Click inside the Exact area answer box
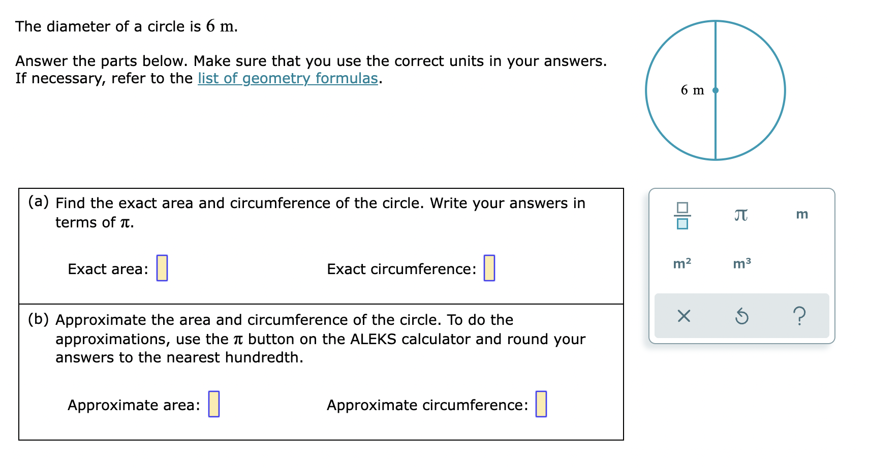The image size is (869, 469). (161, 269)
